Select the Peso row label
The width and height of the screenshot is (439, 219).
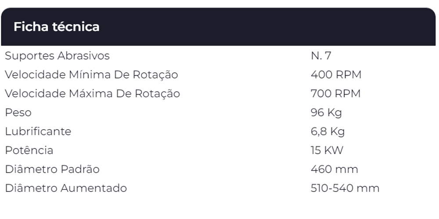(x=18, y=113)
